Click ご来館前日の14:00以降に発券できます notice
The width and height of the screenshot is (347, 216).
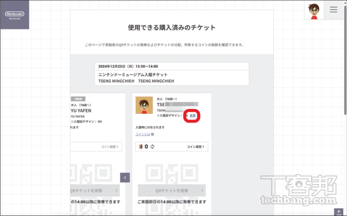172,202
